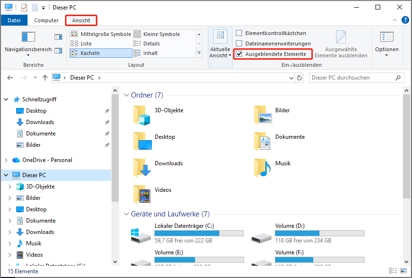Choose the Details layout
Image resolution: width=412 pixels, height=278 pixels.
pyautogui.click(x=147, y=44)
